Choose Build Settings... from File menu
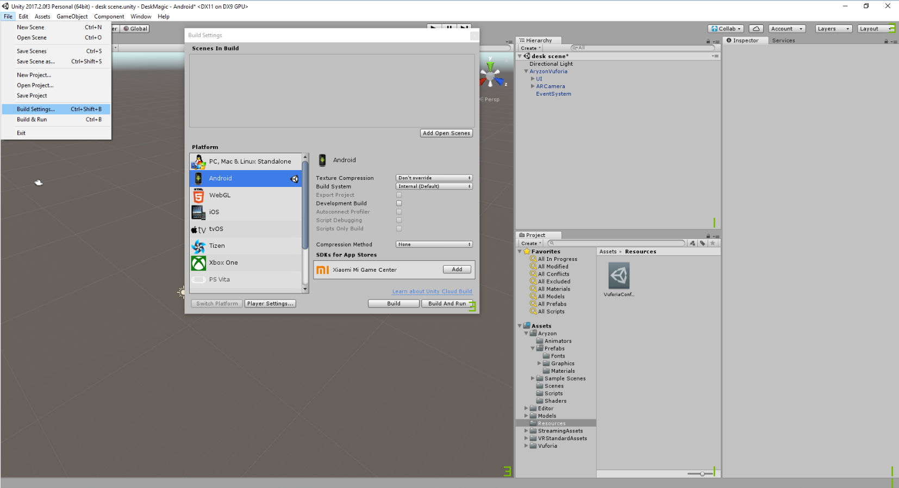The height and width of the screenshot is (488, 899). 56,109
